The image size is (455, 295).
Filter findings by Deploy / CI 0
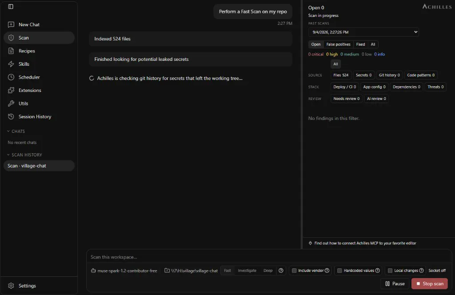[x=344, y=87]
